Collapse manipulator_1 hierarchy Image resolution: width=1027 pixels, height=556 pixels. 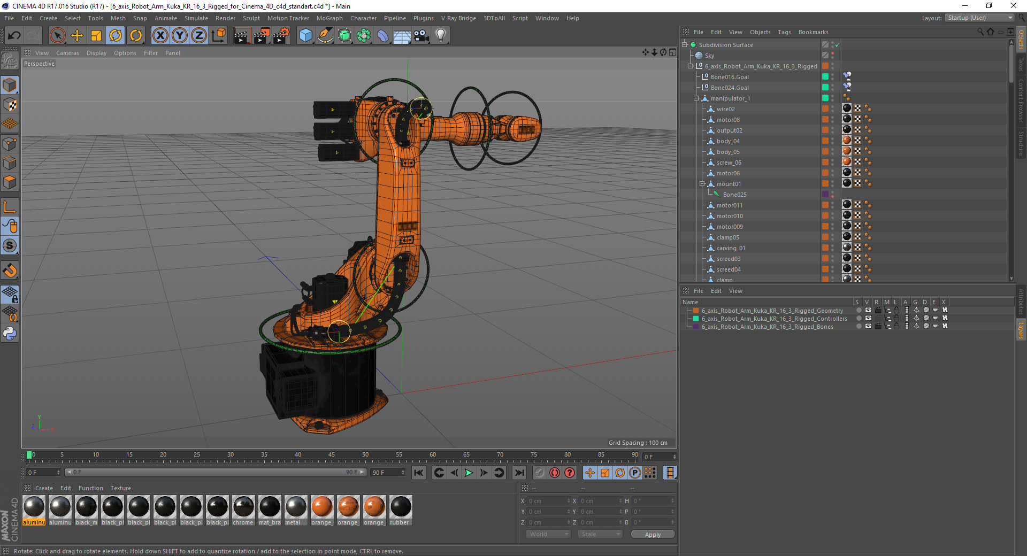pos(696,98)
